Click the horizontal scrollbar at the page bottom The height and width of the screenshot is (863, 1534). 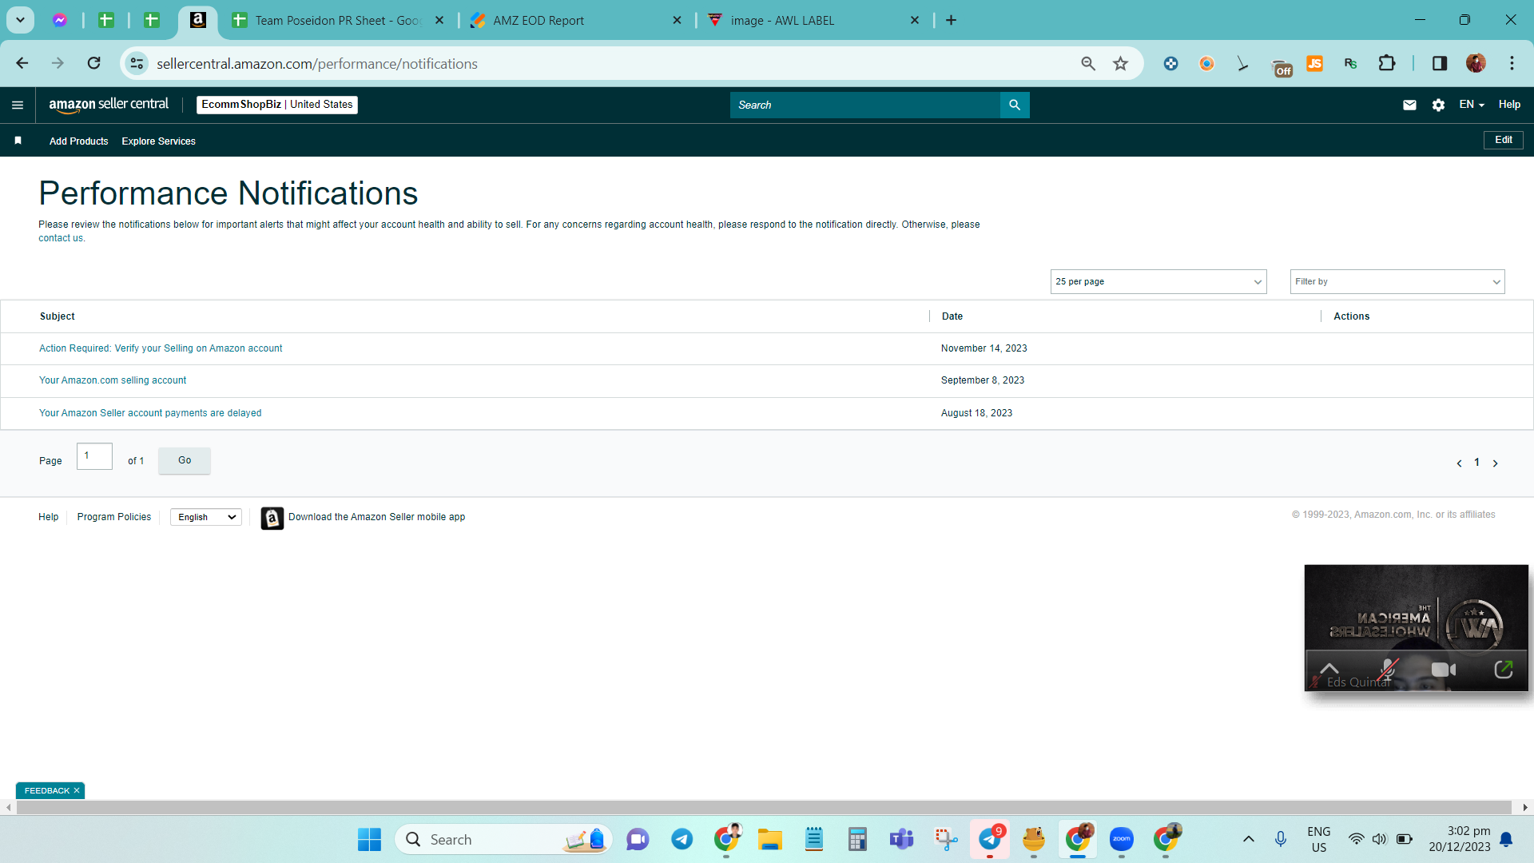click(x=764, y=808)
